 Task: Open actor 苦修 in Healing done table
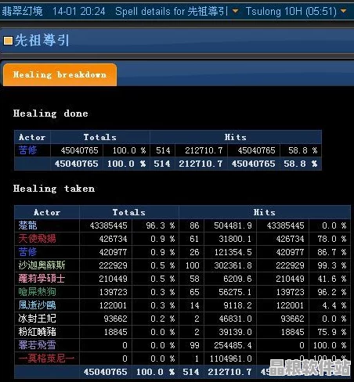(27, 150)
